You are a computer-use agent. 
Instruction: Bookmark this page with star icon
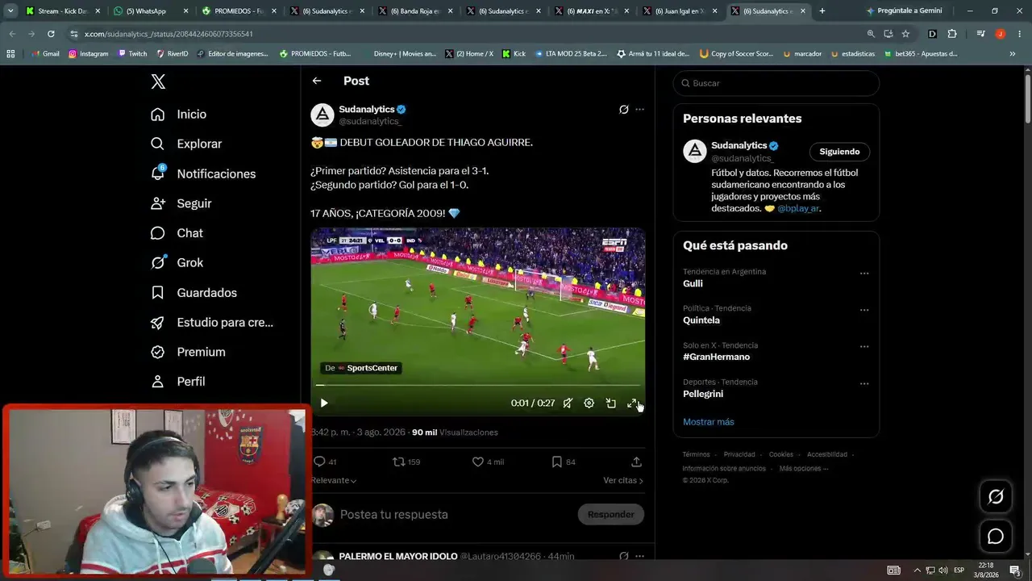(905, 34)
